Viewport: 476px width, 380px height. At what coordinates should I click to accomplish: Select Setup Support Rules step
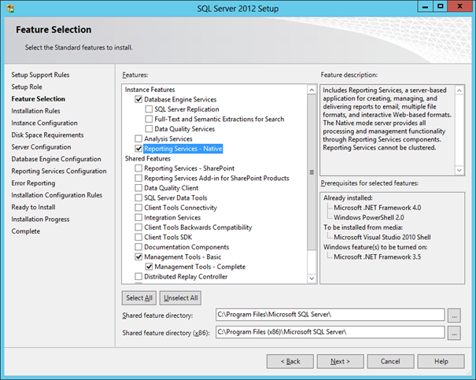40,75
